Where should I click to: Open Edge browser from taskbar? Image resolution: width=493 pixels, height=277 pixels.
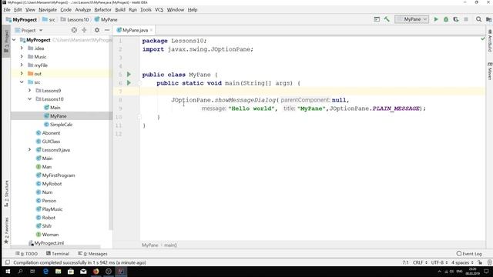click(x=45, y=272)
